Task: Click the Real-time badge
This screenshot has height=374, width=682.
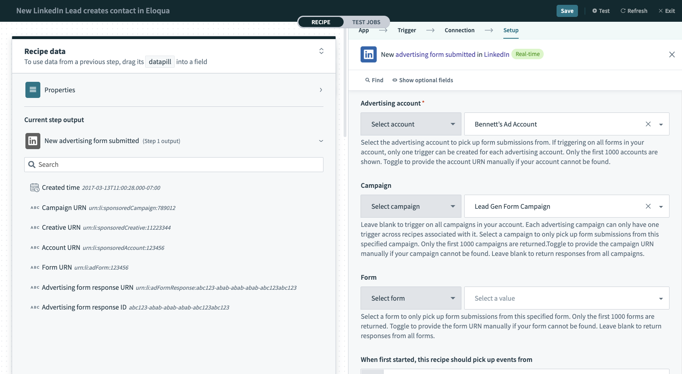Action: pyautogui.click(x=528, y=54)
